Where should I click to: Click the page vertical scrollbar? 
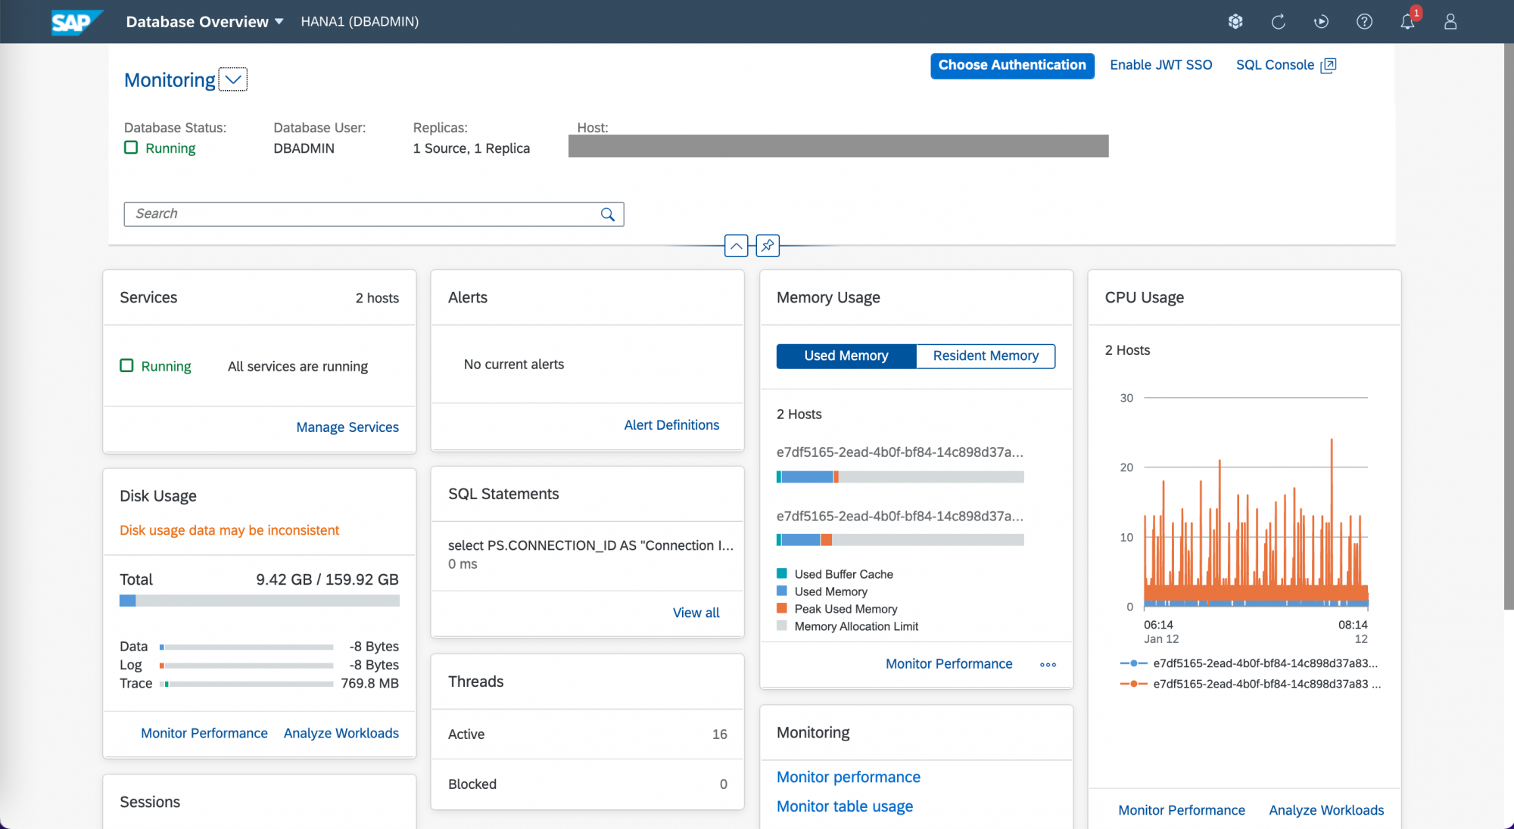pyautogui.click(x=1508, y=325)
